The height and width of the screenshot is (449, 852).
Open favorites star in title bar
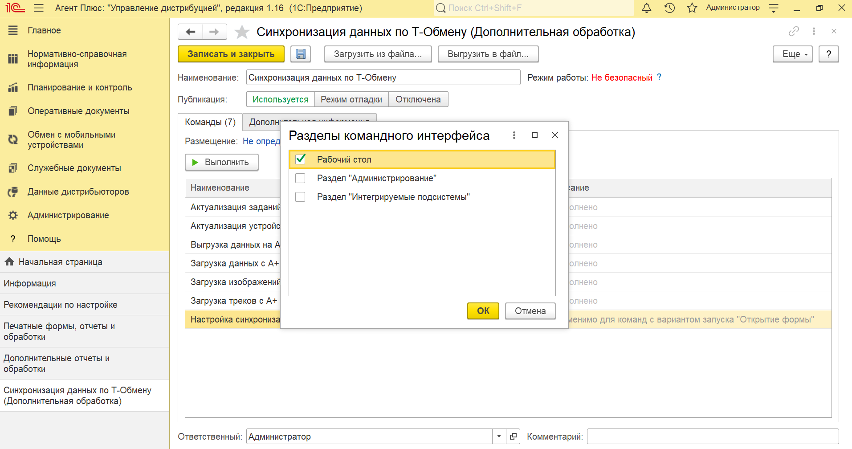click(x=692, y=8)
